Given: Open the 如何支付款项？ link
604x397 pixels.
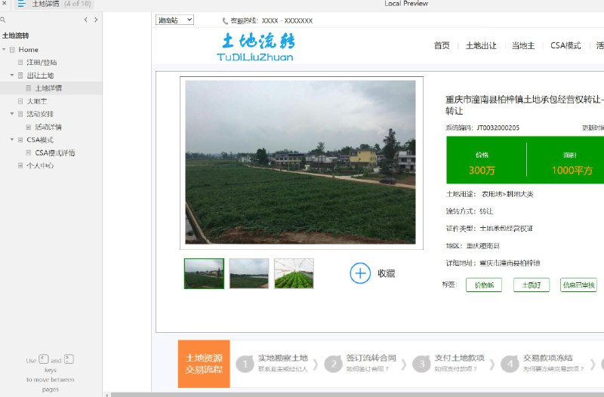Looking at the screenshot, I should 456,369.
